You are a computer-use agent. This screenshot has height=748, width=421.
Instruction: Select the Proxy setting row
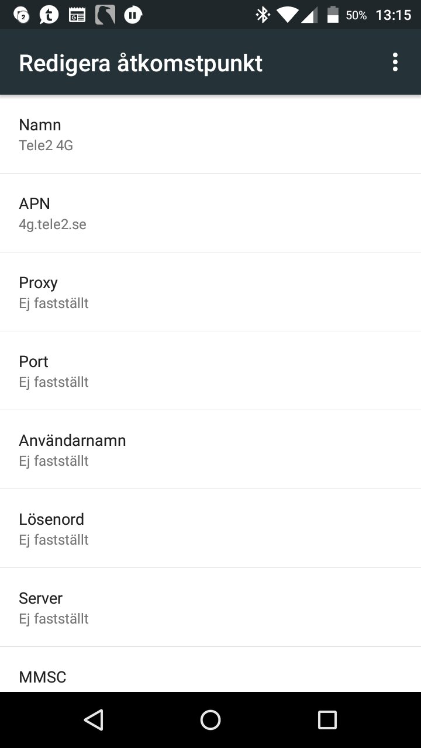pos(210,292)
